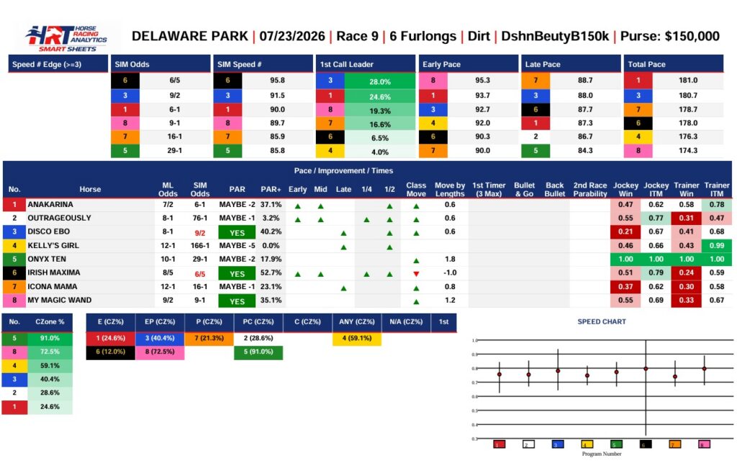Viewport: 737px width, 468px height.
Task: Select the 'Early Pace' panel header
Action: click(468, 64)
